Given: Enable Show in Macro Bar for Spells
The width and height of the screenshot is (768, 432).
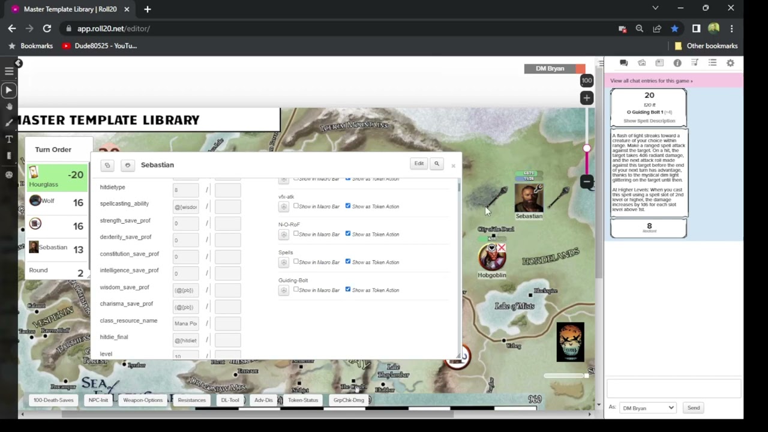Looking at the screenshot, I should 296,262.
